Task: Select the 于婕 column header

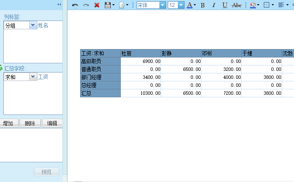Action: [262, 53]
